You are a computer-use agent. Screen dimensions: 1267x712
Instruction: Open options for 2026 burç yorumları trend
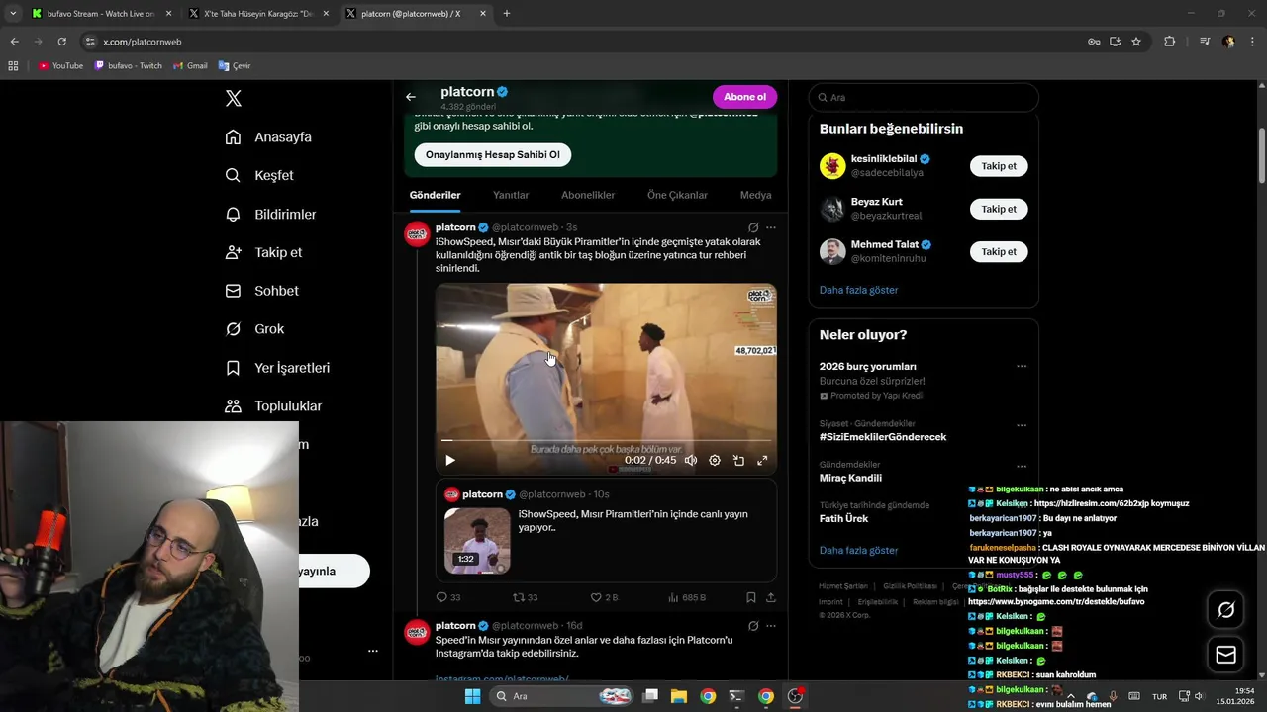[1022, 366]
